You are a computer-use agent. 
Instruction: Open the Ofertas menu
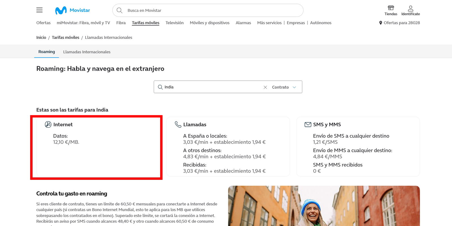44,23
